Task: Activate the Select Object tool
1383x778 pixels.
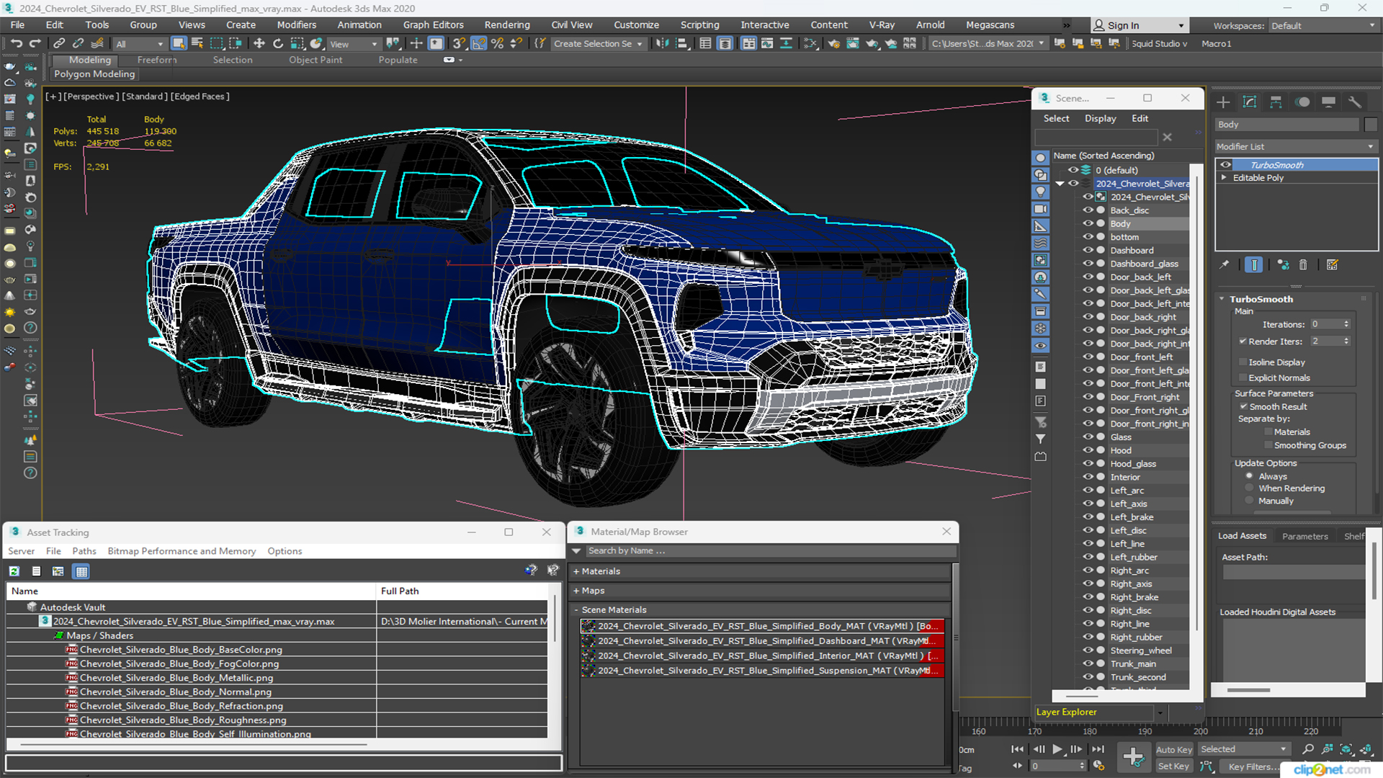Action: point(179,44)
